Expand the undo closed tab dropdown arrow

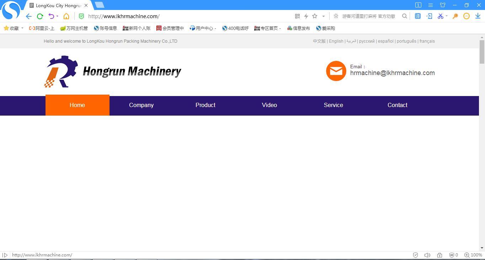[57, 16]
